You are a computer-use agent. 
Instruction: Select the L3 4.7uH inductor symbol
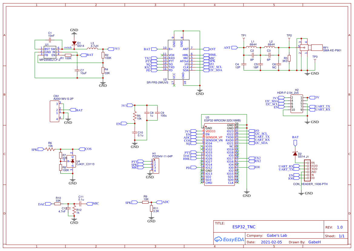(92, 48)
